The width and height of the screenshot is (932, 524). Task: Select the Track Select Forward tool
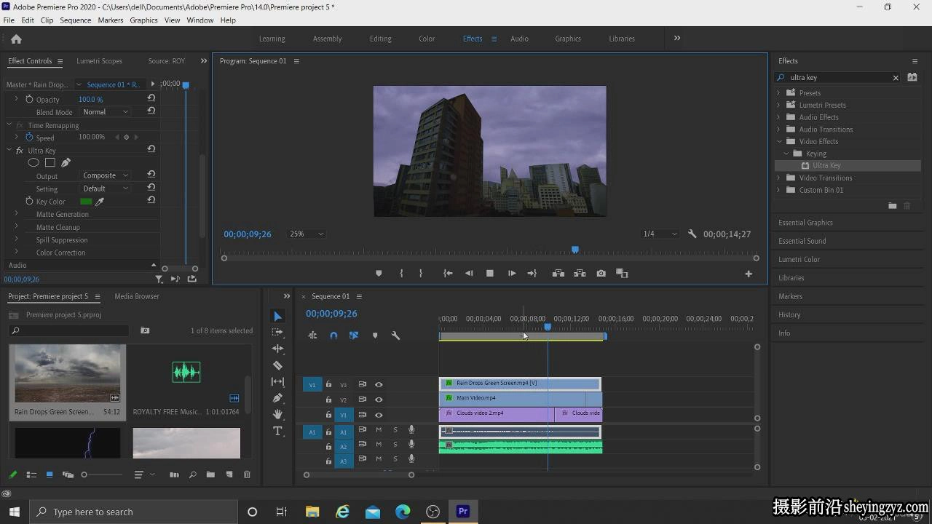tap(277, 333)
